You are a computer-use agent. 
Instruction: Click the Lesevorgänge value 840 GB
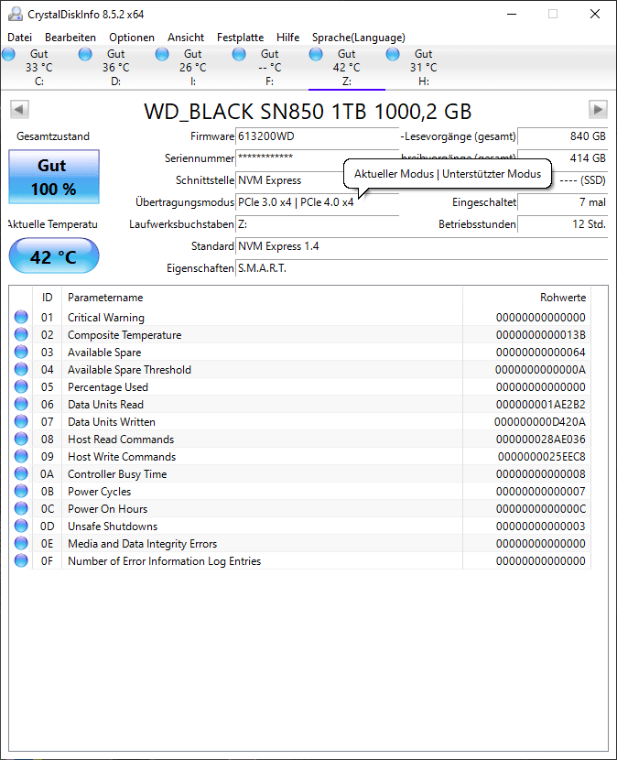point(563,136)
